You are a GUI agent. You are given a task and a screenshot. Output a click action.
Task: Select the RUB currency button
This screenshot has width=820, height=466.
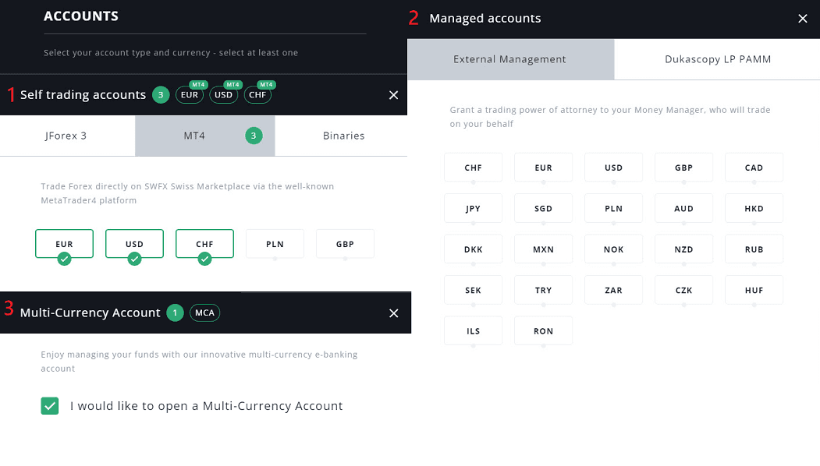coord(754,249)
